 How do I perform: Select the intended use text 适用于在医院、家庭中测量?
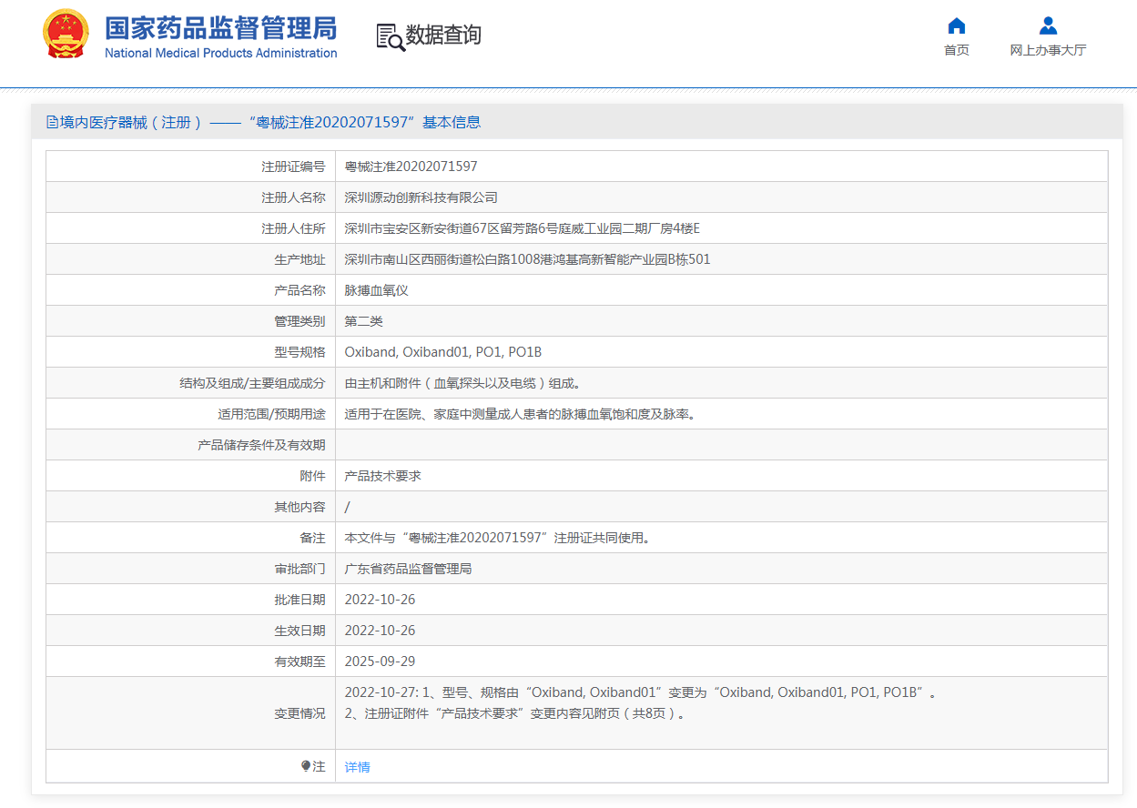(520, 414)
